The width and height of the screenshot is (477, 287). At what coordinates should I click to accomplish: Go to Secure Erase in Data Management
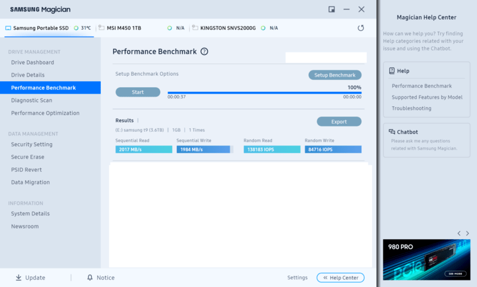tap(27, 157)
